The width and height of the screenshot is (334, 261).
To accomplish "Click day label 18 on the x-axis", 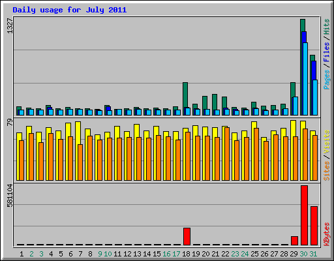I will 187,254.
